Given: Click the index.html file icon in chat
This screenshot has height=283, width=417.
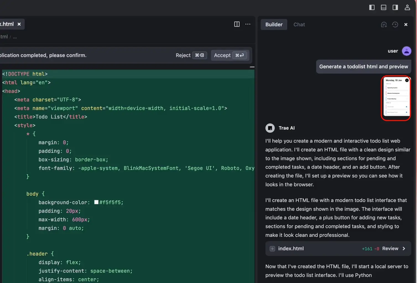Looking at the screenshot, I should [x=272, y=249].
